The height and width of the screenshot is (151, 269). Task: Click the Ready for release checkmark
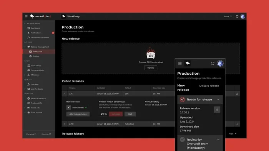(x=183, y=99)
